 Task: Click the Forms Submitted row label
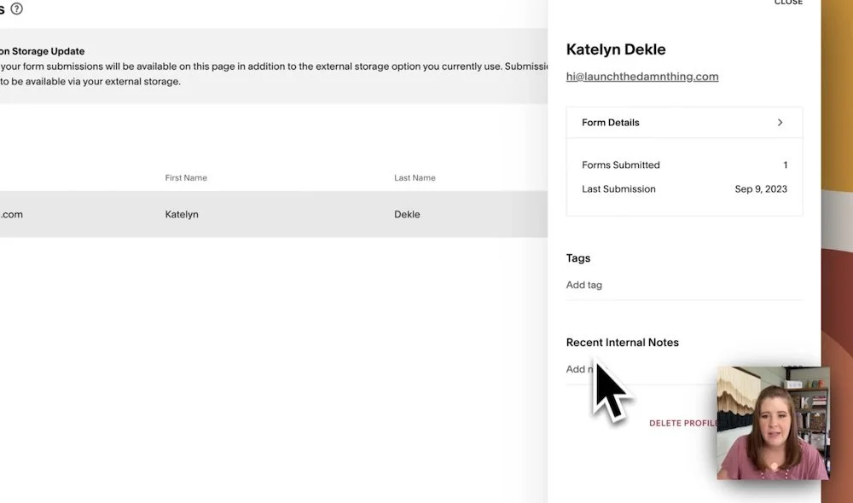pos(621,165)
